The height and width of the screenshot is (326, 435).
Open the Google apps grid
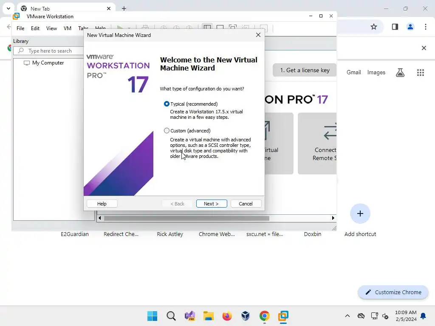point(421,72)
